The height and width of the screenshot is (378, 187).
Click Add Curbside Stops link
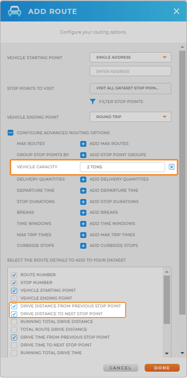pyautogui.click(x=114, y=246)
